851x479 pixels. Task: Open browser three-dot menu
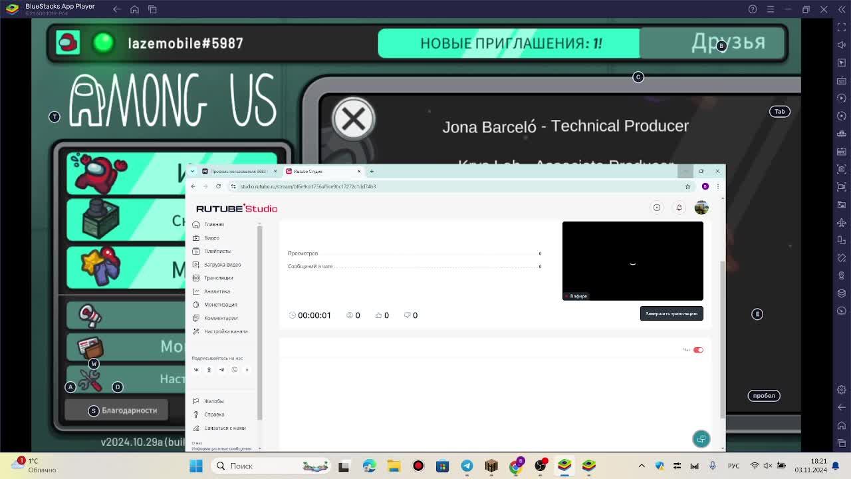tap(717, 186)
